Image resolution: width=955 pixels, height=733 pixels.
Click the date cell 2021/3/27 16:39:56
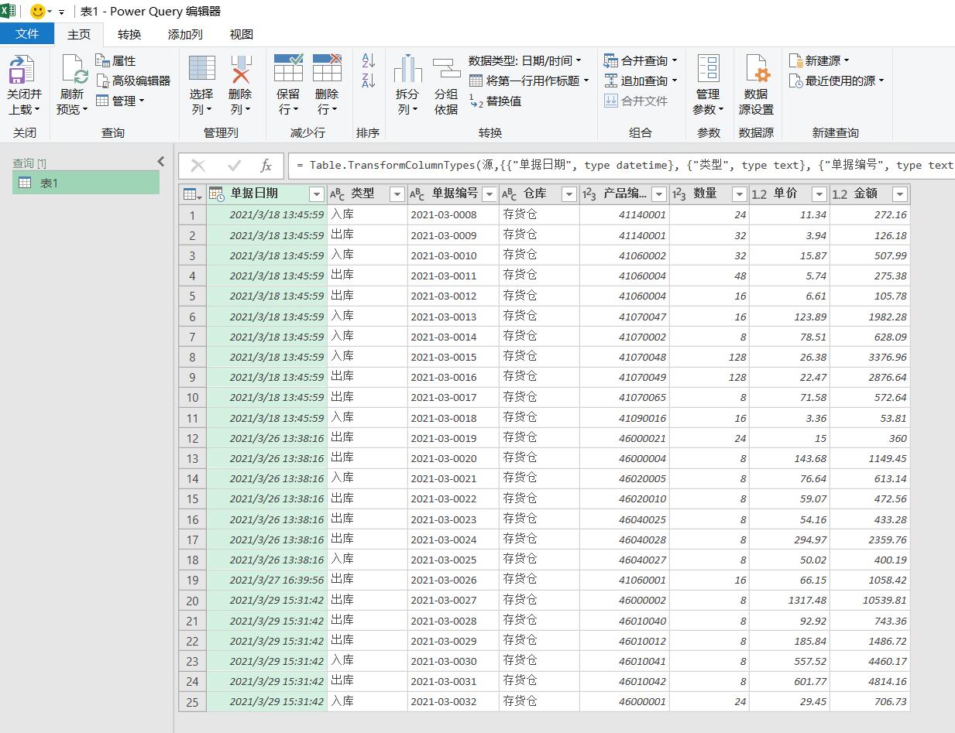click(266, 580)
